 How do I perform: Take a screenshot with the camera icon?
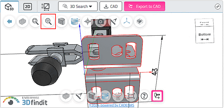(101, 22)
